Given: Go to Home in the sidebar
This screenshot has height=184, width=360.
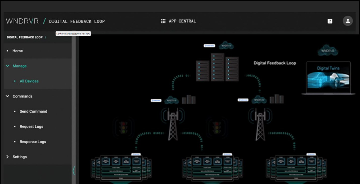Looking at the screenshot, I should tap(18, 51).
